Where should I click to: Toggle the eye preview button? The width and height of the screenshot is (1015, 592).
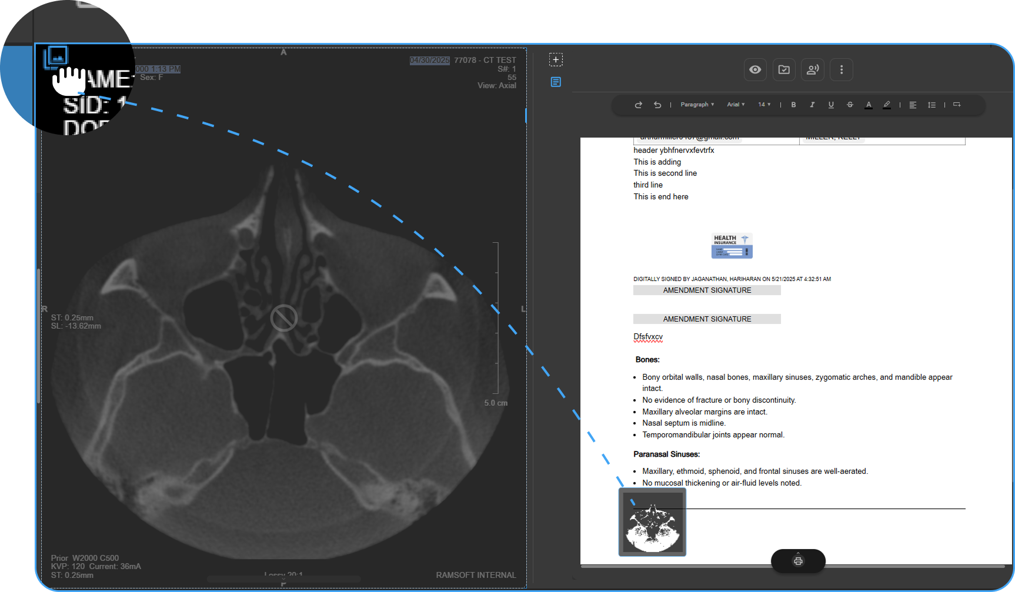755,69
